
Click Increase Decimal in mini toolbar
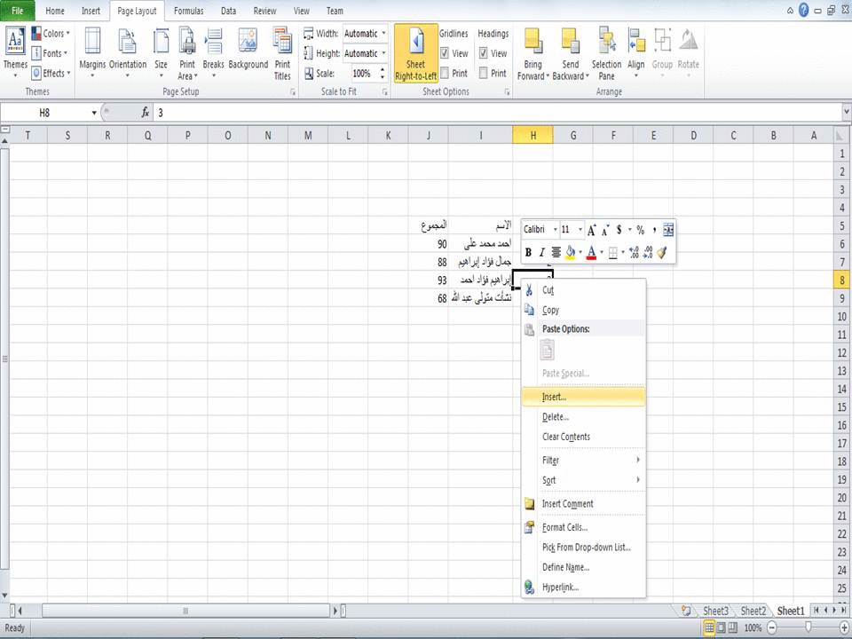[x=634, y=253]
